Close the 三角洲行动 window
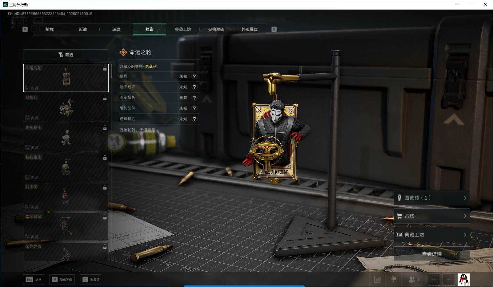 pos(486,5)
